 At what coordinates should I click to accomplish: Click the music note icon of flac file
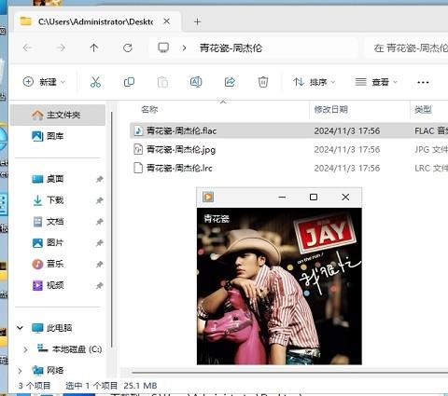(x=138, y=130)
